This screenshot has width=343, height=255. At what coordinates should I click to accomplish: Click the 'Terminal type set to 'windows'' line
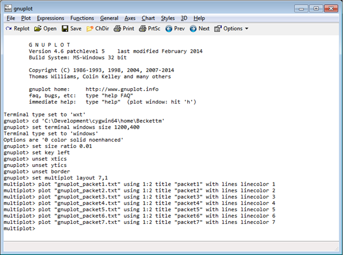click(51, 134)
